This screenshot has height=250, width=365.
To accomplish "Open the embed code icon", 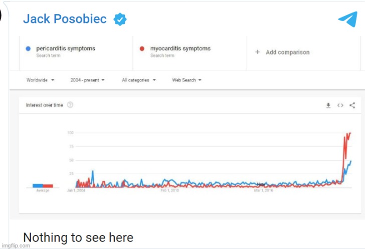I will point(340,105).
